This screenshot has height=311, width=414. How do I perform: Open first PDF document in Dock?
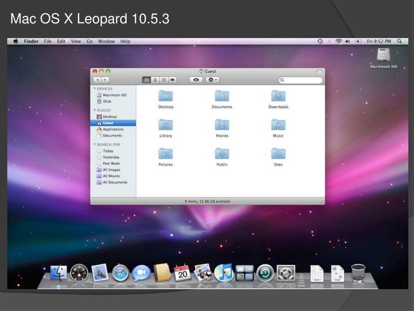317,273
